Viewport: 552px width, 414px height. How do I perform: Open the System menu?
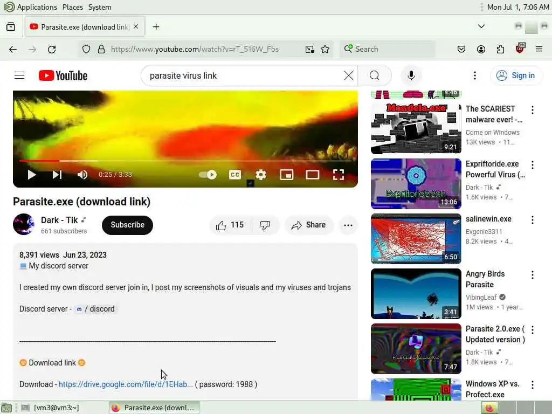point(100,7)
